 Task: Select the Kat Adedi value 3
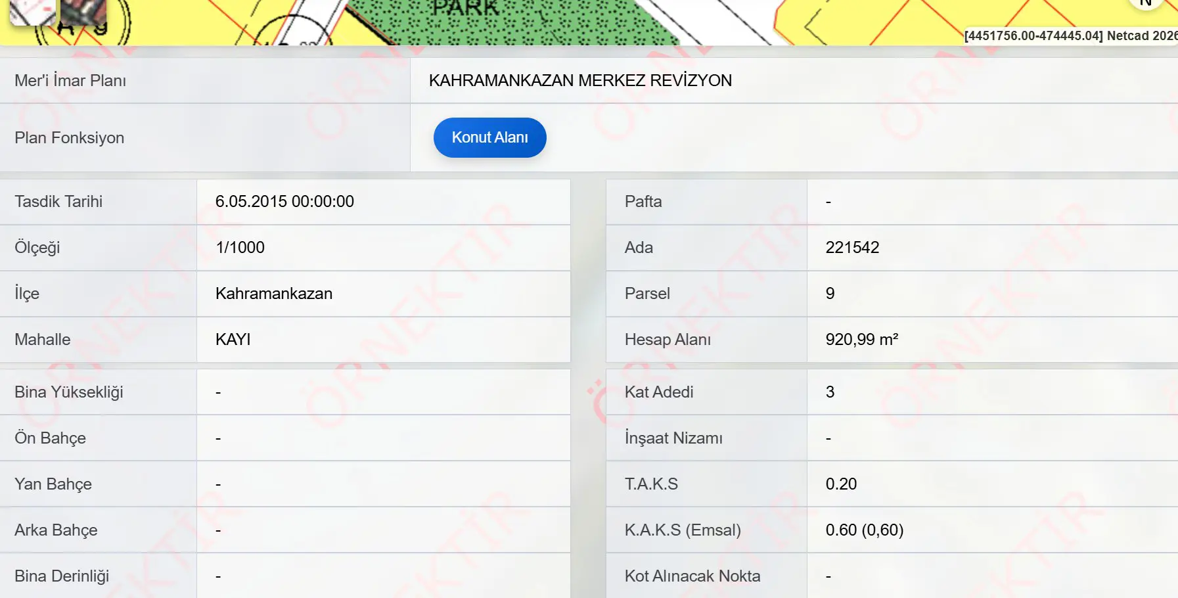pos(830,392)
